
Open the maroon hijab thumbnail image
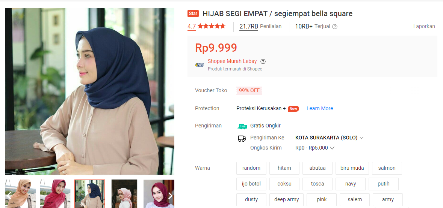159,194
